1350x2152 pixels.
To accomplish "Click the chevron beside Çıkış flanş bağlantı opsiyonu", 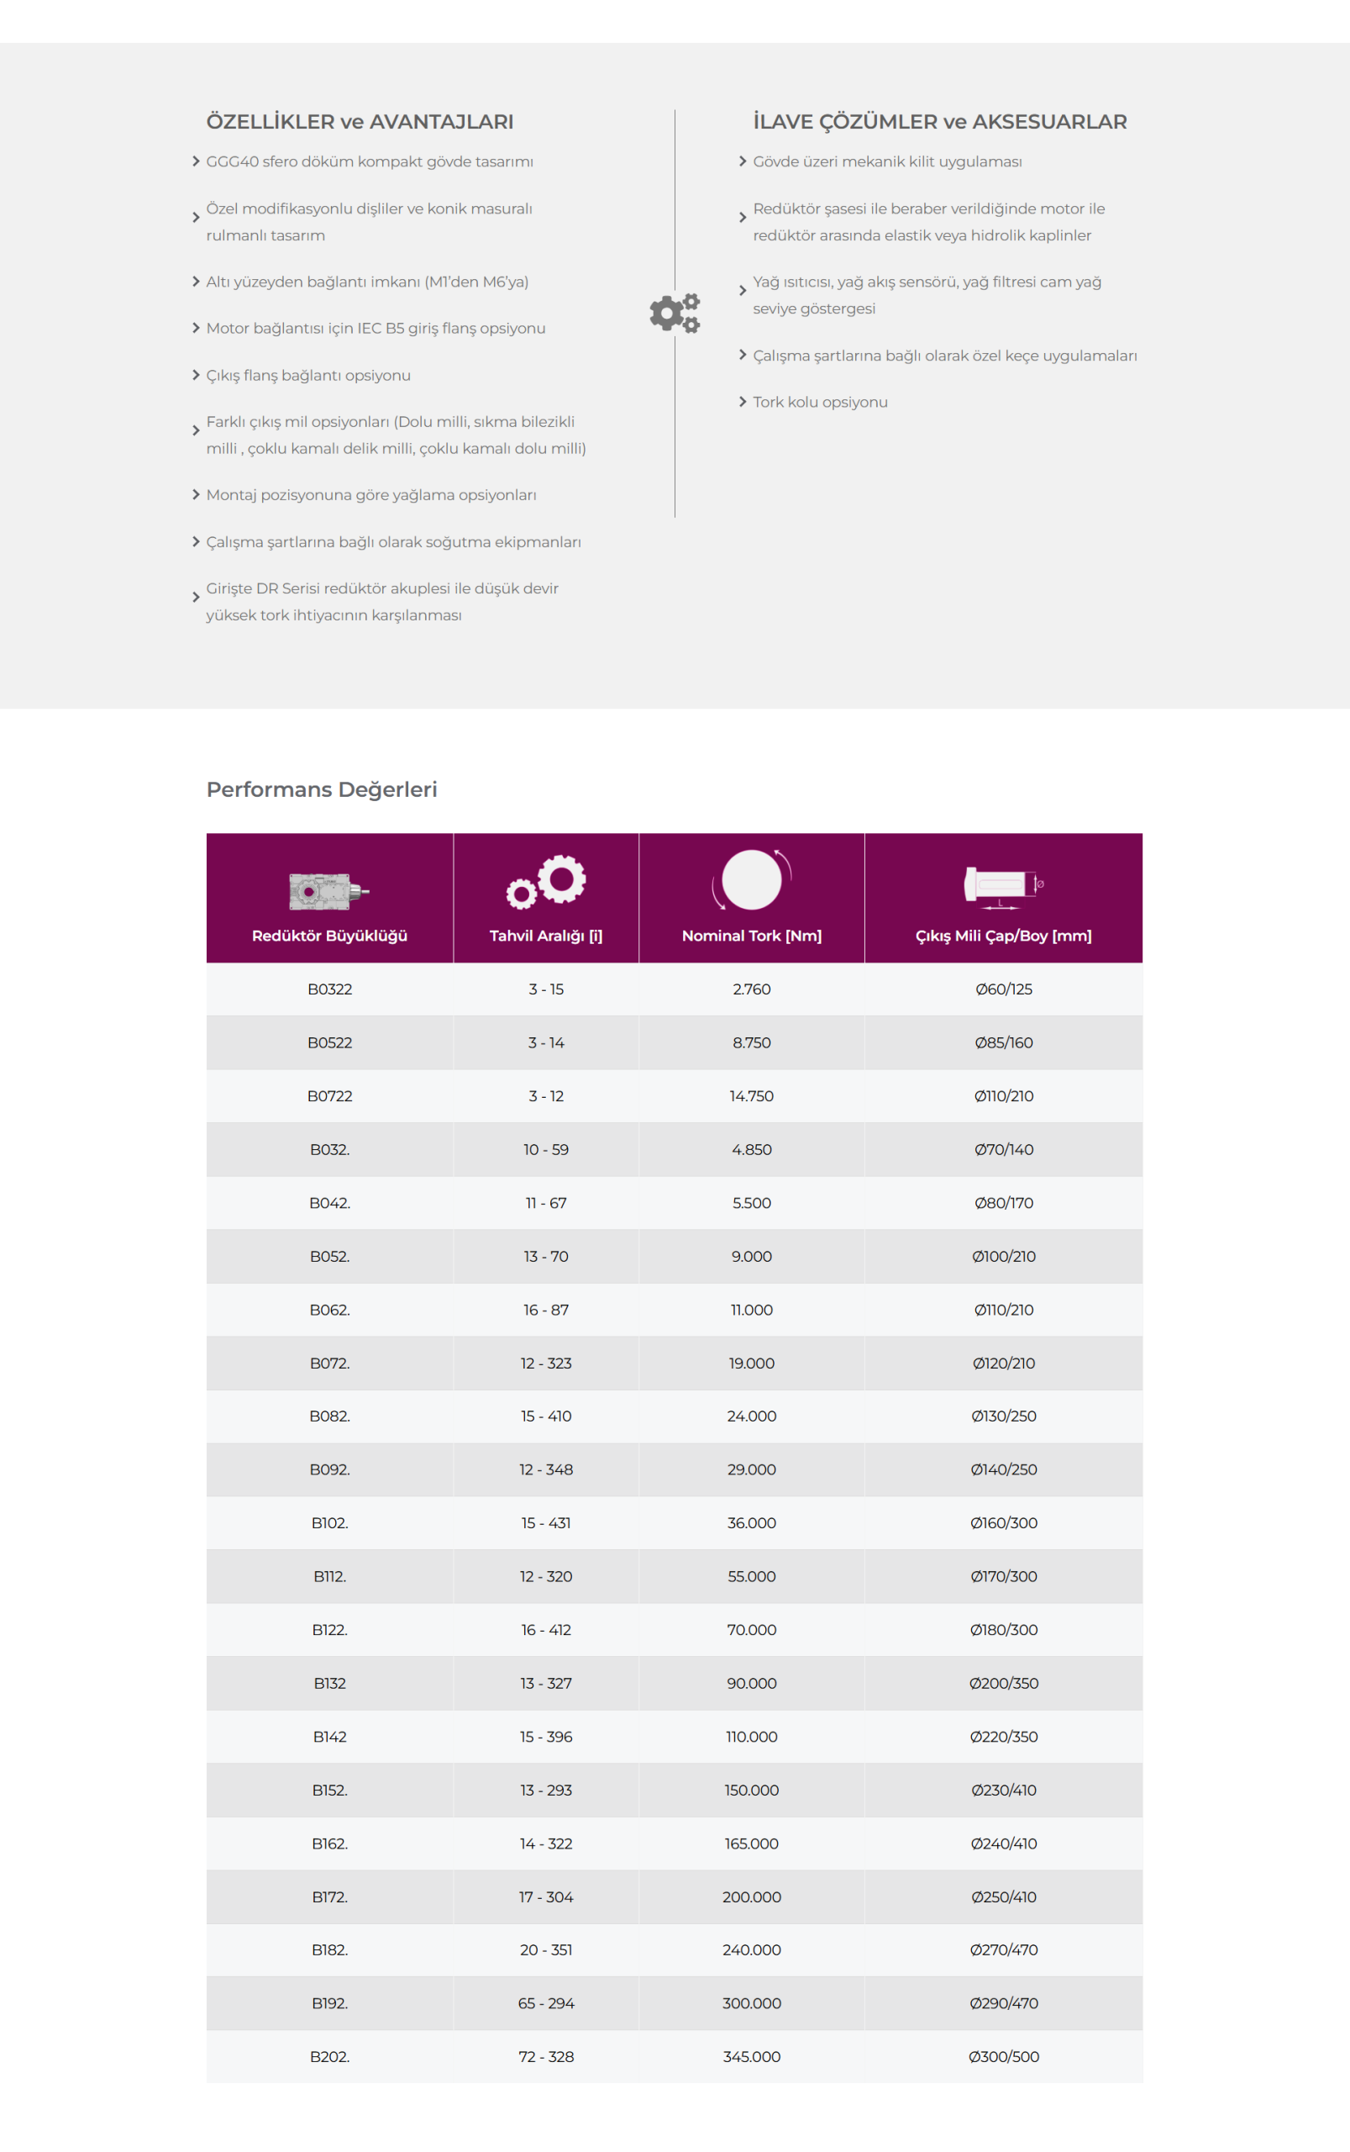I will pyautogui.click(x=196, y=375).
